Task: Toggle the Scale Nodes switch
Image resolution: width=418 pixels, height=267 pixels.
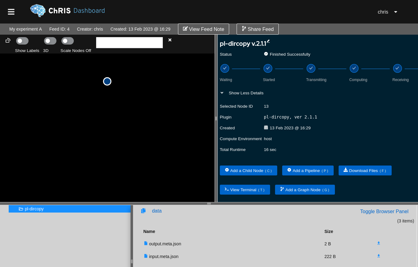Action: 68,41
